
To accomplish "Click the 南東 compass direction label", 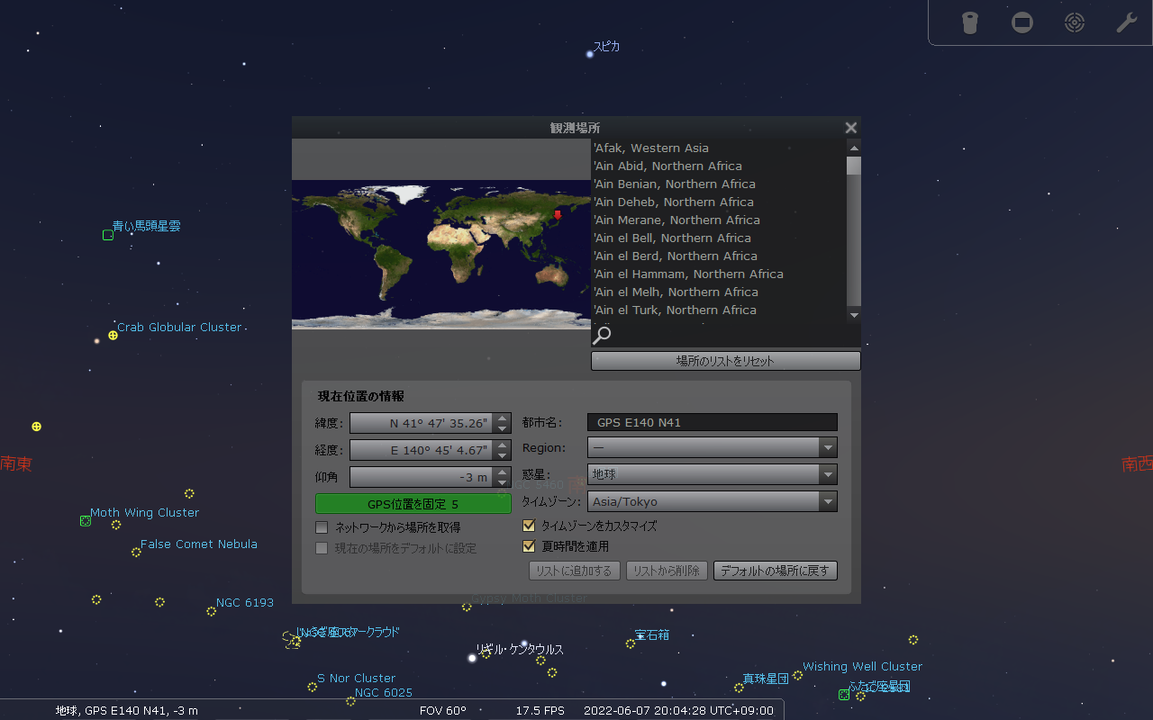I will pyautogui.click(x=16, y=464).
